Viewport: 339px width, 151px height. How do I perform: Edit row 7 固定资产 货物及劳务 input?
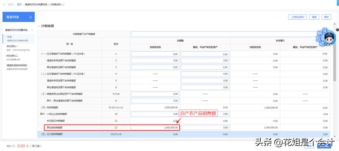(155, 94)
